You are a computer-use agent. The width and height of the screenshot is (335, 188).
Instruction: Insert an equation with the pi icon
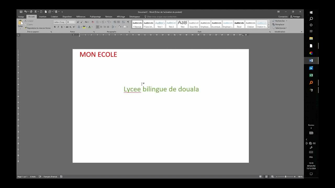pyautogui.click(x=36, y=12)
